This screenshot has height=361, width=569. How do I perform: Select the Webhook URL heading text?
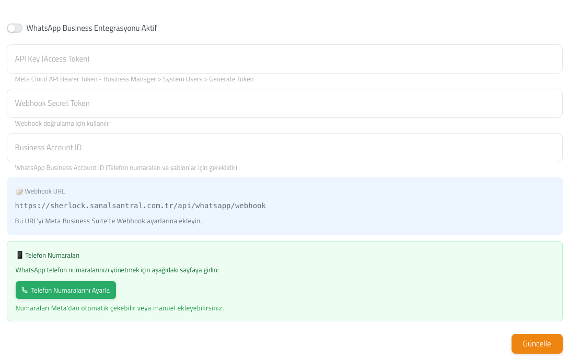pos(45,191)
